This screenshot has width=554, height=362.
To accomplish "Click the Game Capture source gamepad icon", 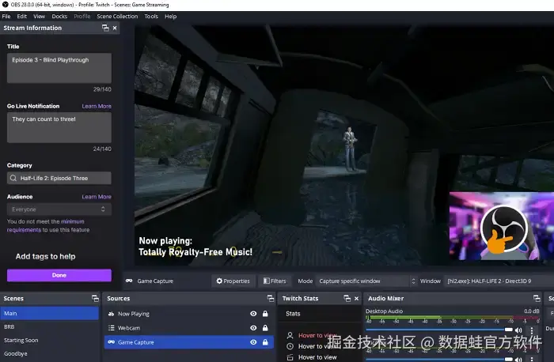I will pyautogui.click(x=111, y=342).
